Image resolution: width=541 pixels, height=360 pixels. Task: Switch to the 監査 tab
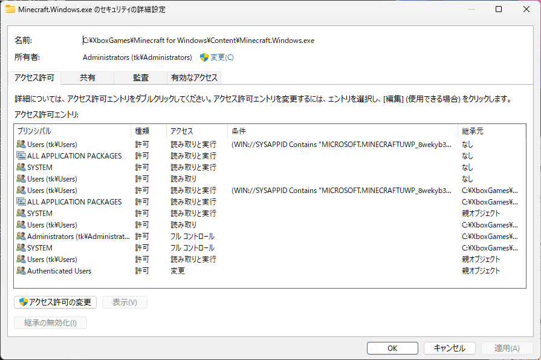(x=140, y=77)
